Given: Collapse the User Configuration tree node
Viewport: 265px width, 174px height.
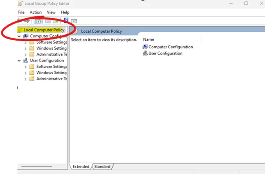Looking at the screenshot, I should pyautogui.click(x=19, y=61).
